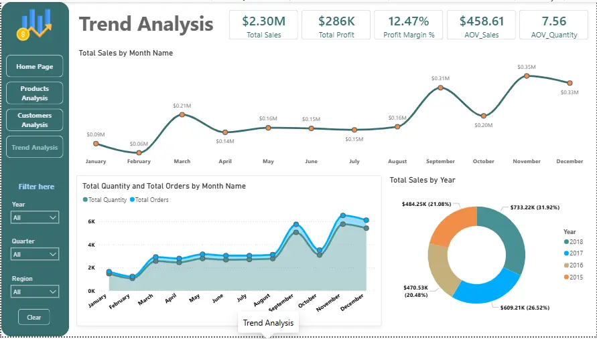Click the Total Quantity legend marker

click(85, 199)
